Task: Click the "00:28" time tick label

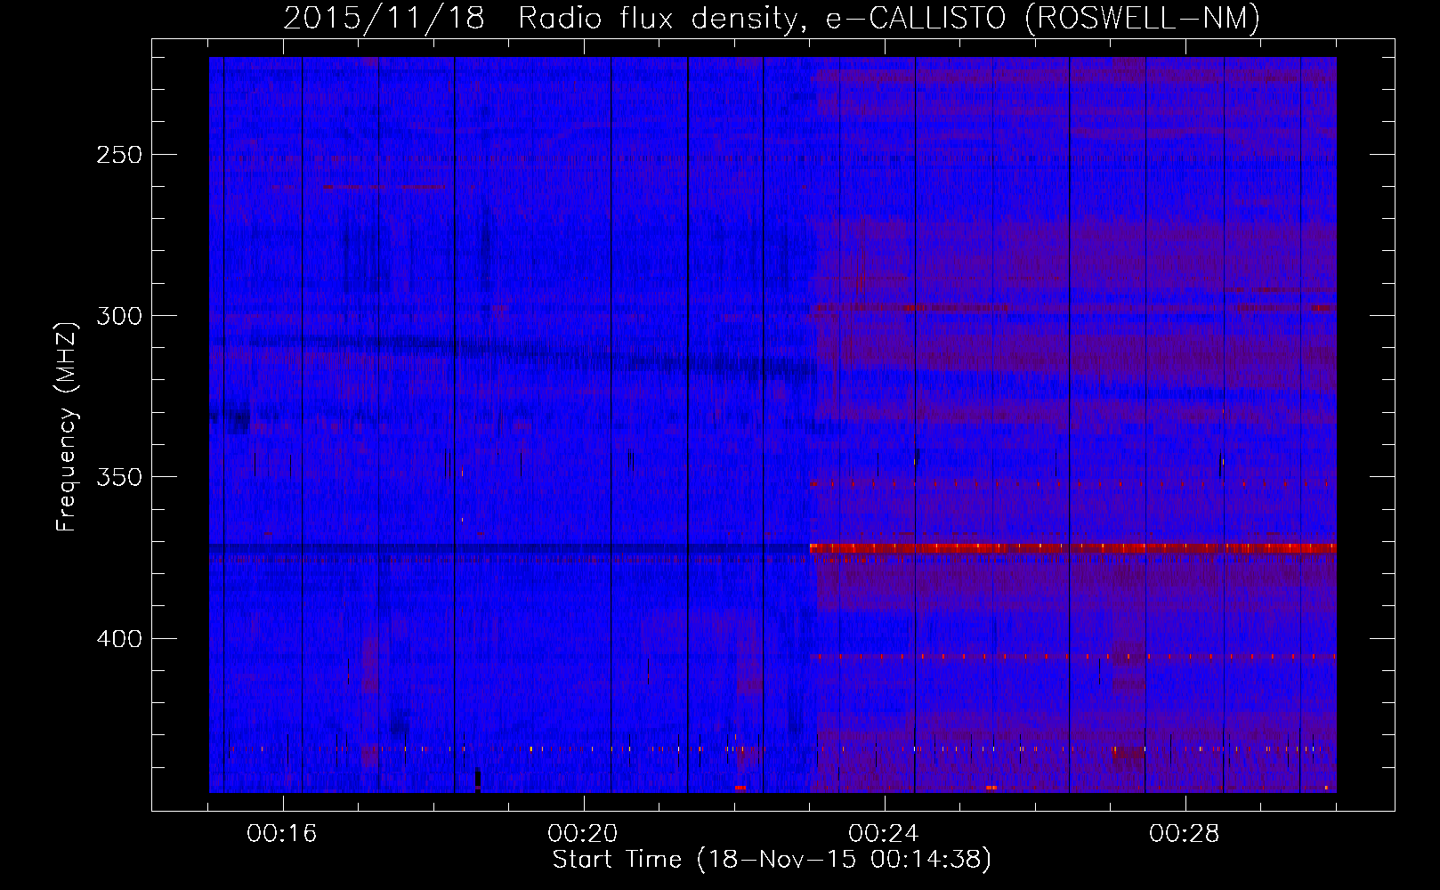Action: 1185,834
